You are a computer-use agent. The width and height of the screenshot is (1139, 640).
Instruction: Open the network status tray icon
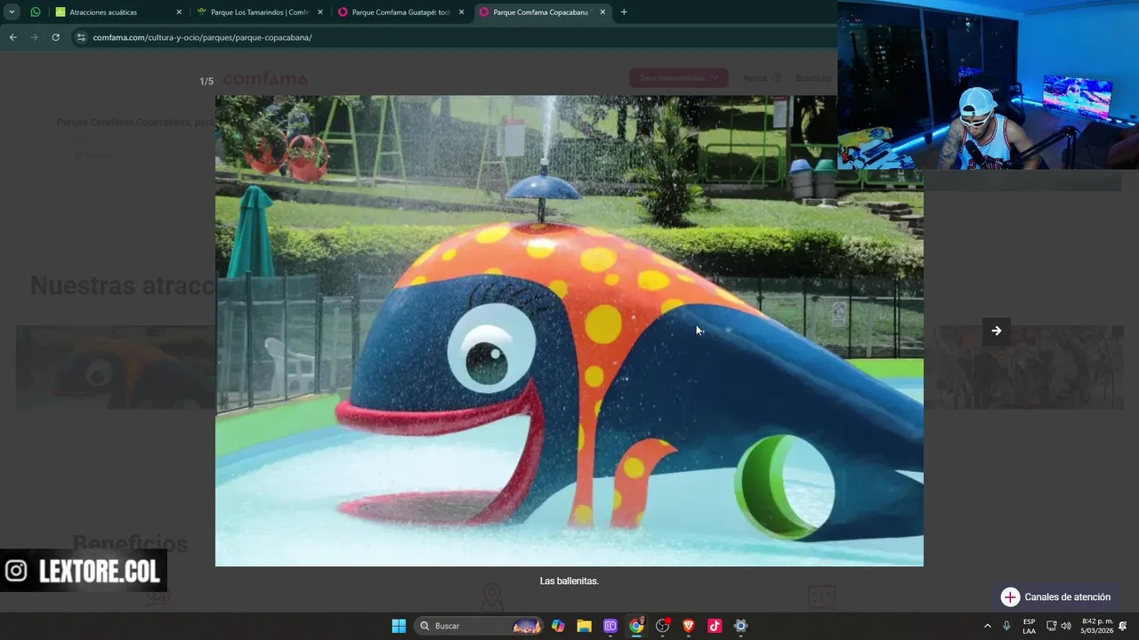(x=1051, y=626)
